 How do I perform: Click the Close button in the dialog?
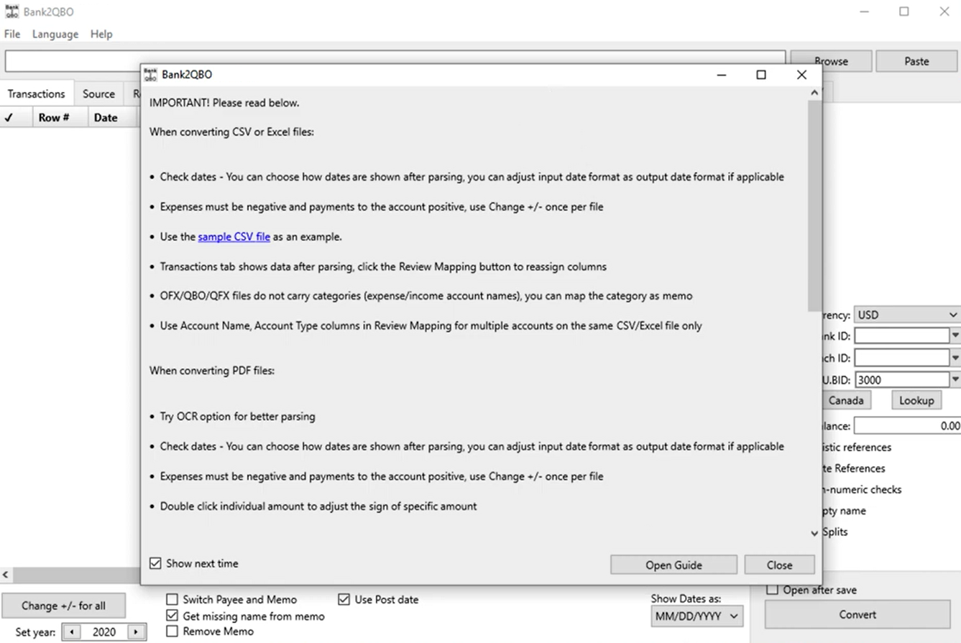click(779, 565)
